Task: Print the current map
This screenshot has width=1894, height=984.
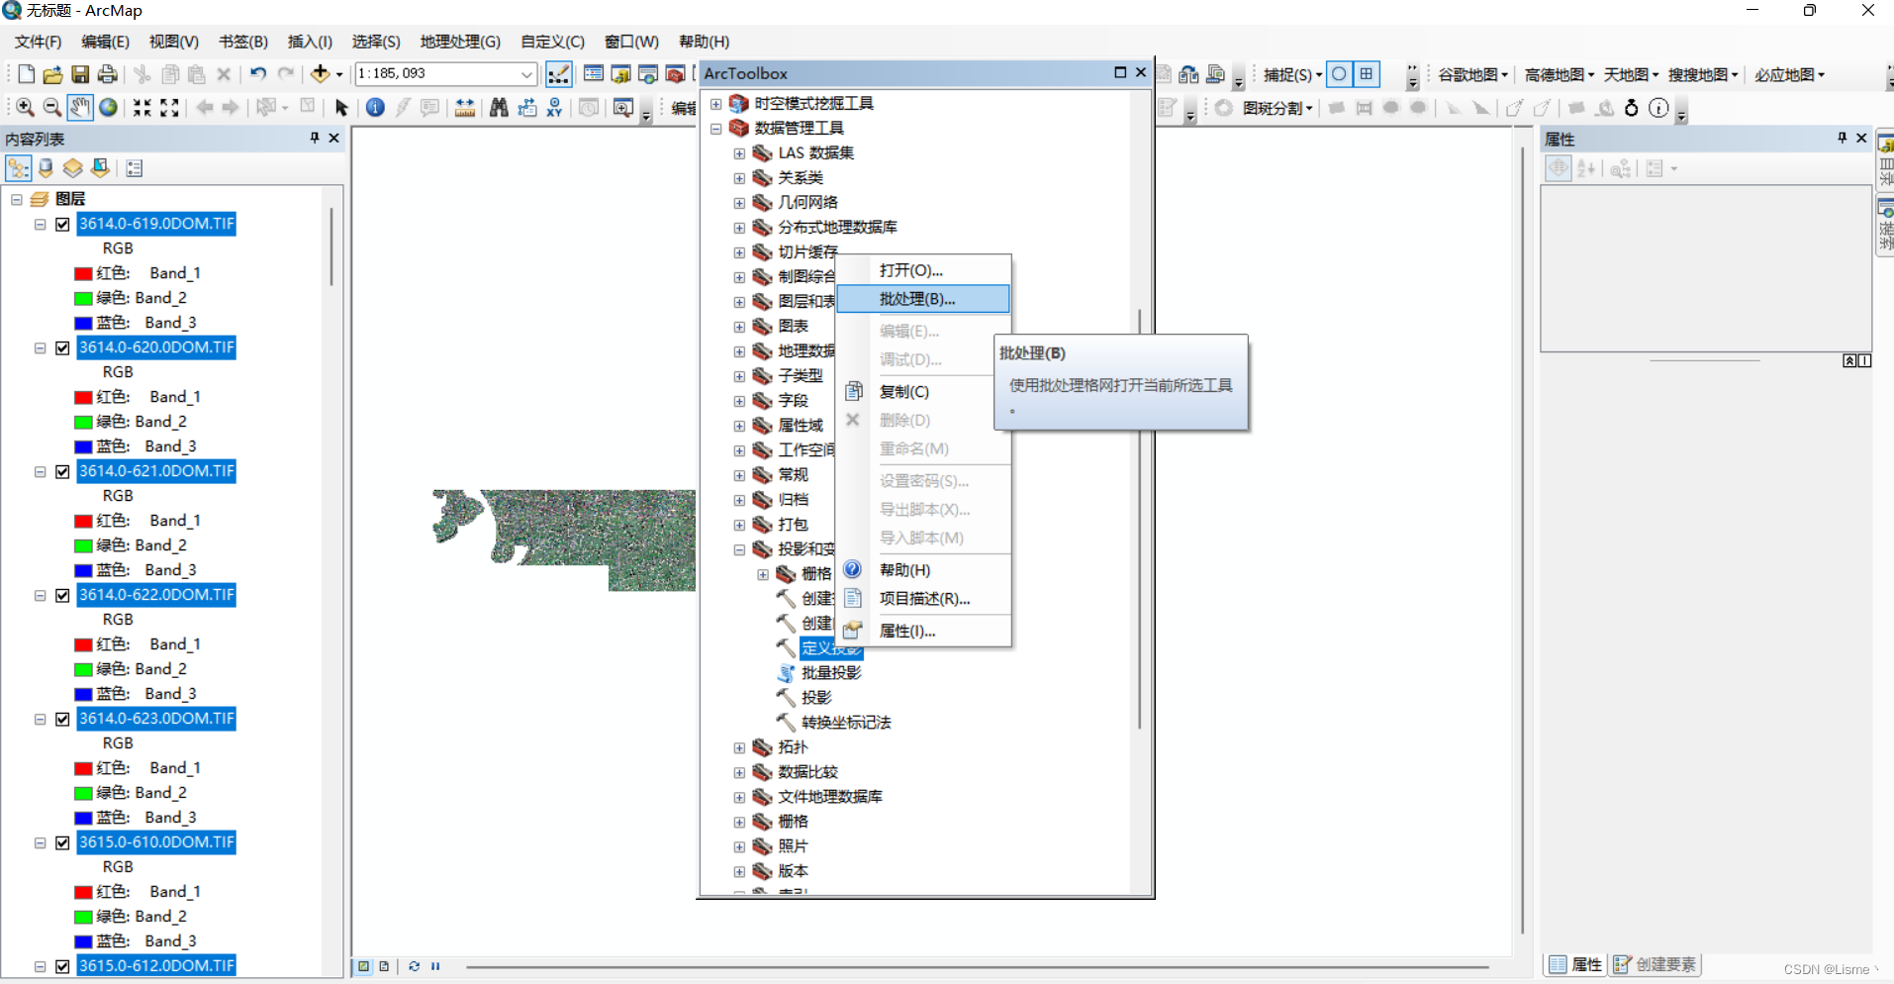Action: point(107,74)
